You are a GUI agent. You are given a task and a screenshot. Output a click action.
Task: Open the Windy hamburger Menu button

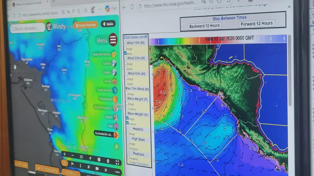pos(113,40)
